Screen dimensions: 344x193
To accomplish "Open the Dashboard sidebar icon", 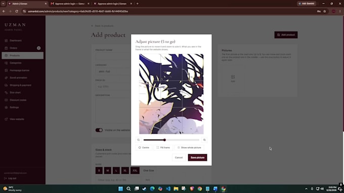I will coord(6,41).
